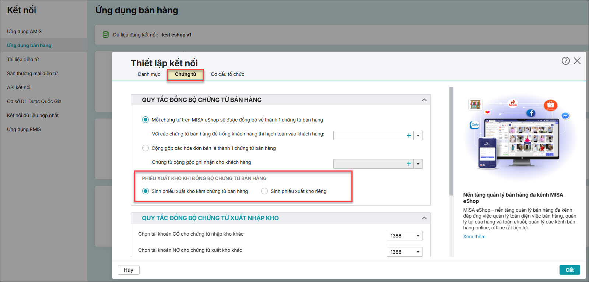589x282 pixels.
Task: Click plus icon in Chứng từ cộng gộp field
Action: click(x=409, y=164)
